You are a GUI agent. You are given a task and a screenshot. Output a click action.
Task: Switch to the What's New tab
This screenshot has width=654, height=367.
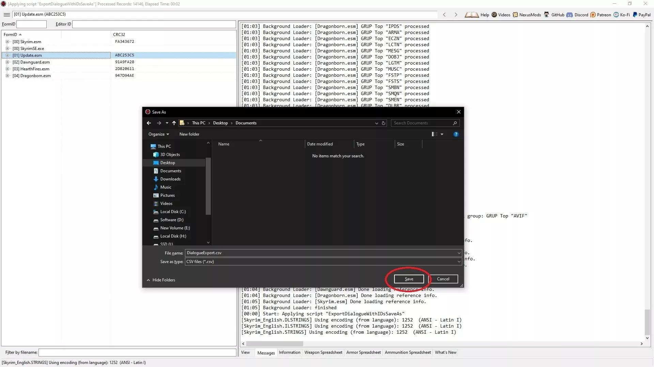tap(446, 352)
